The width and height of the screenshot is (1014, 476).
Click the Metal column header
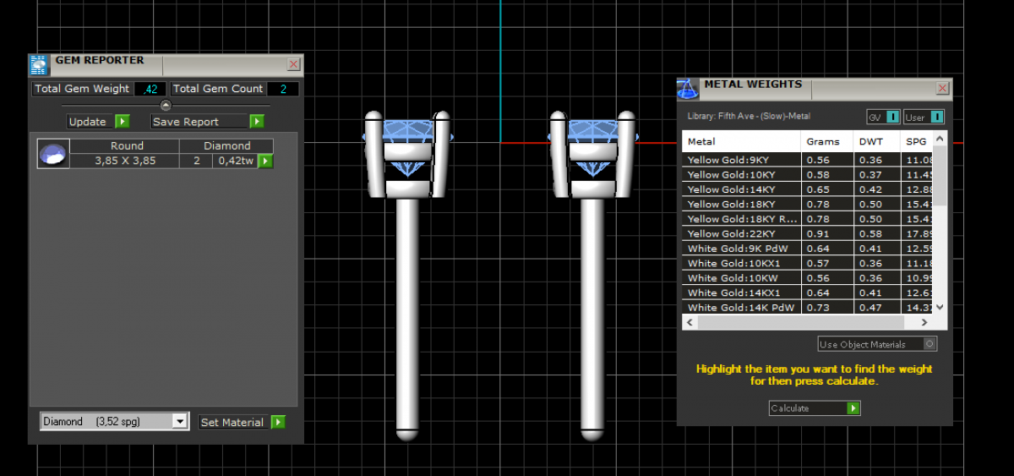pyautogui.click(x=701, y=141)
